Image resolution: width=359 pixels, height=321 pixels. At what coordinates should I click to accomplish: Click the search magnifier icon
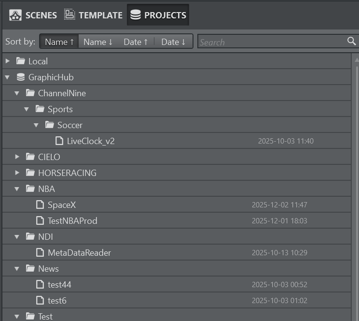pos(352,42)
